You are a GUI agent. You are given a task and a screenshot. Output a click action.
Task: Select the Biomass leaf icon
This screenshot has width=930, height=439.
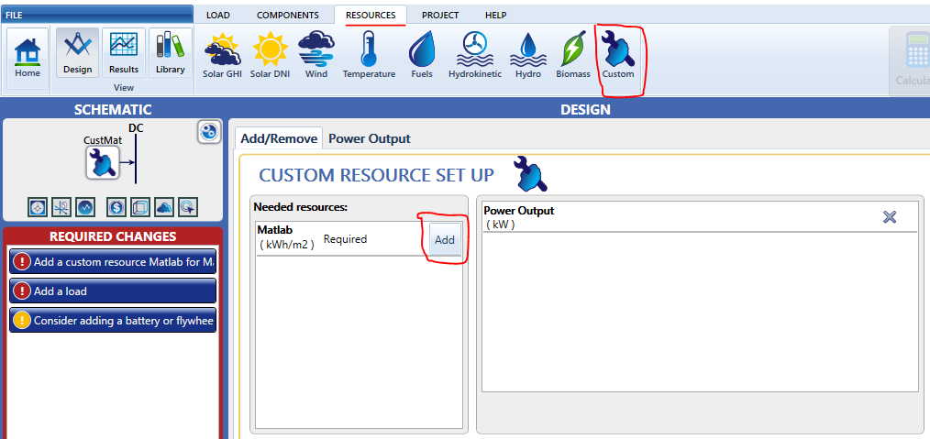[573, 54]
